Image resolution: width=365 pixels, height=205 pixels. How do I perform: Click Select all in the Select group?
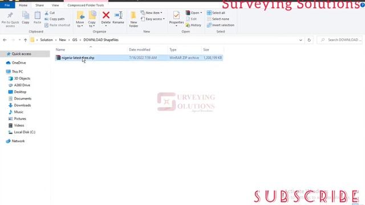pos(216,13)
